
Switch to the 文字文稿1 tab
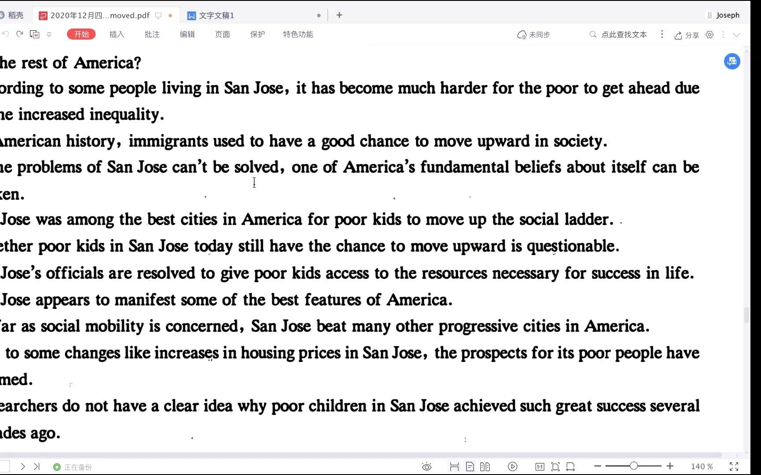(217, 15)
